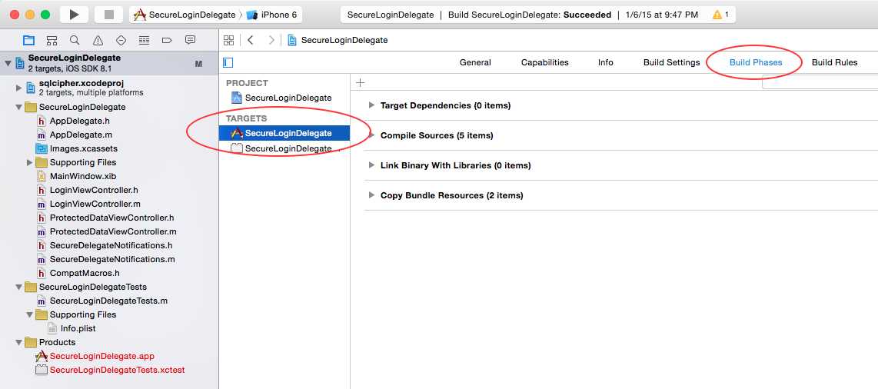The height and width of the screenshot is (389, 878).
Task: Click the build phases filter search field
Action: tap(820, 83)
